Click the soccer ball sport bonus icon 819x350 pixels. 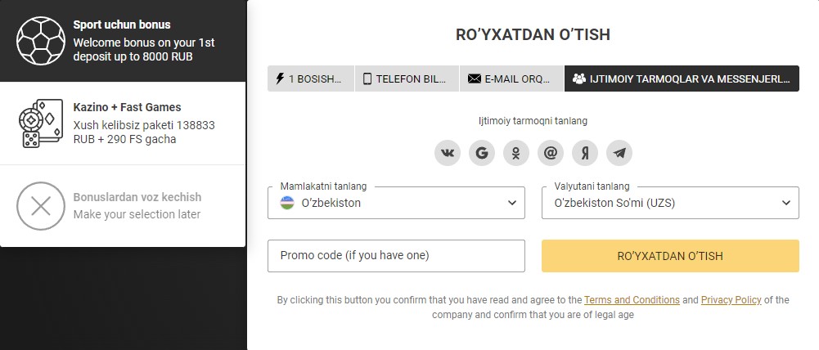point(41,40)
